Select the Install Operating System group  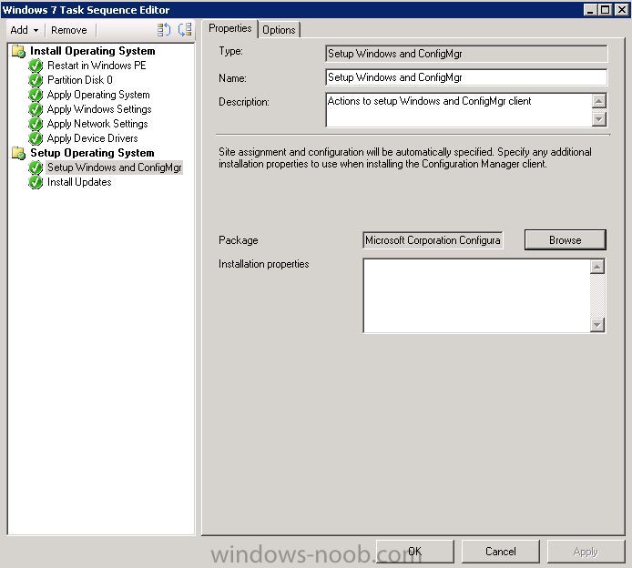coord(93,51)
